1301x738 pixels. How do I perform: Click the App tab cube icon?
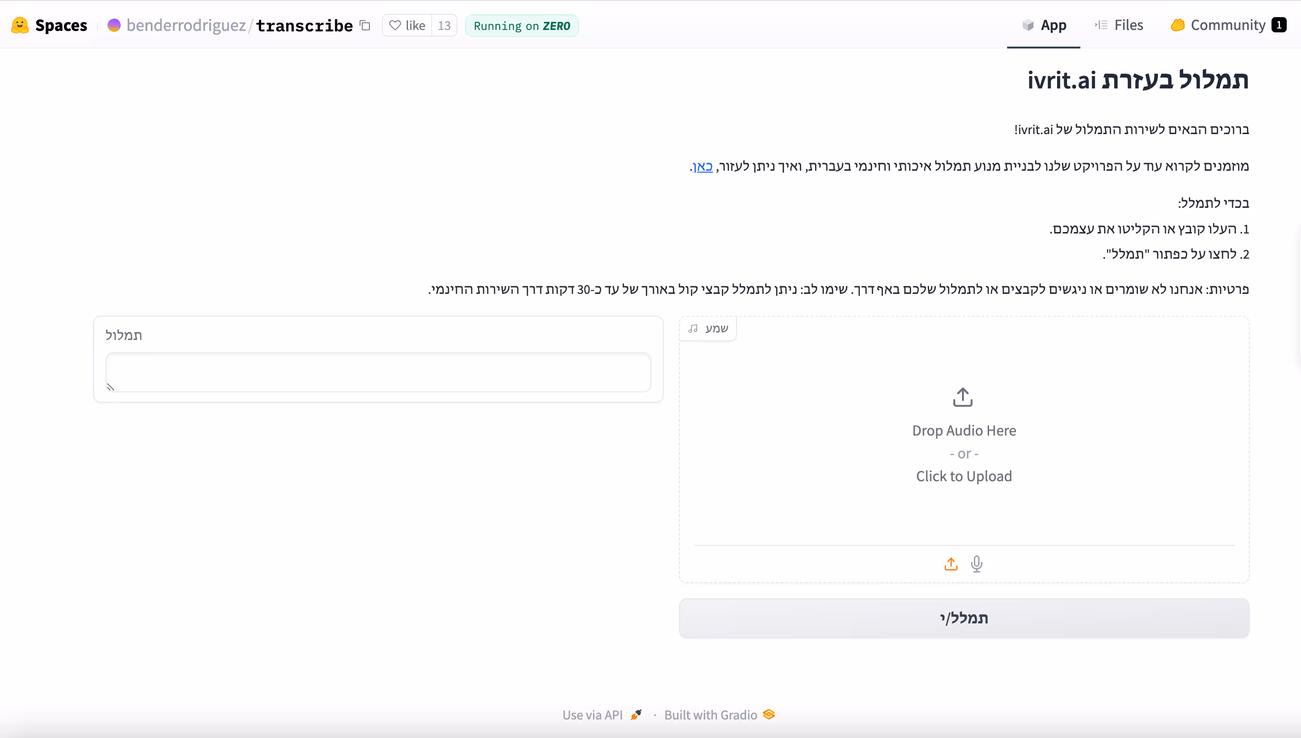(x=1028, y=25)
